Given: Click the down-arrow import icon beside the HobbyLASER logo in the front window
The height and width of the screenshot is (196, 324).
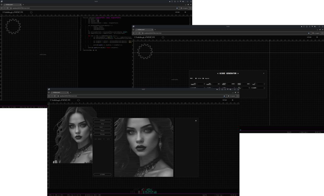Looking at the screenshot, I should (78, 100).
